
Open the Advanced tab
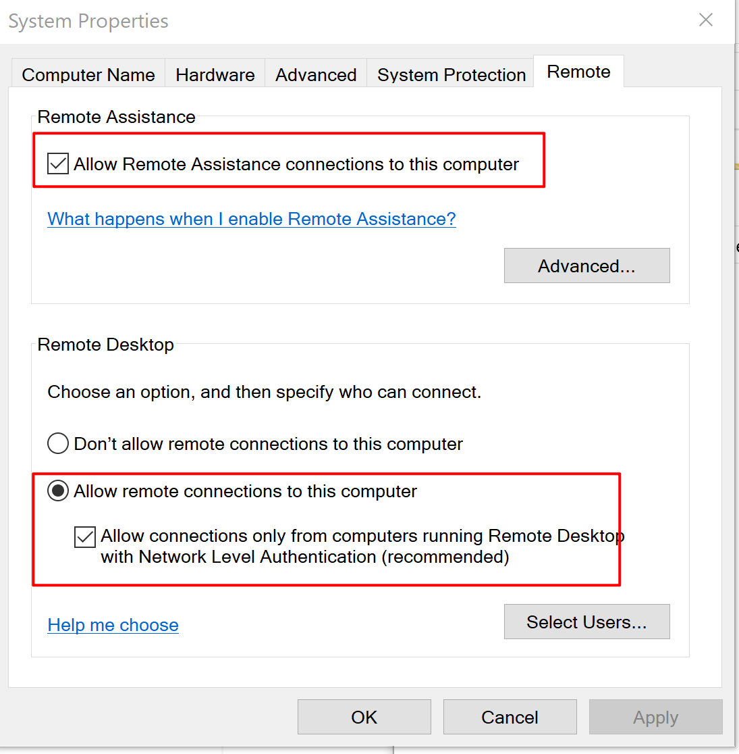click(x=315, y=75)
